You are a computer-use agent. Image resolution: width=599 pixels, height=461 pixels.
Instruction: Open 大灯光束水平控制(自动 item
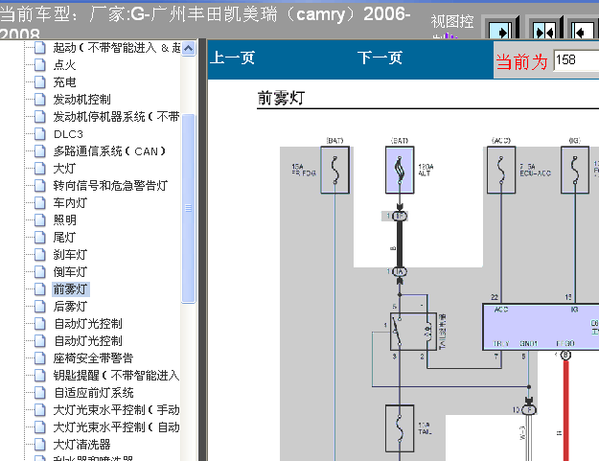116,427
